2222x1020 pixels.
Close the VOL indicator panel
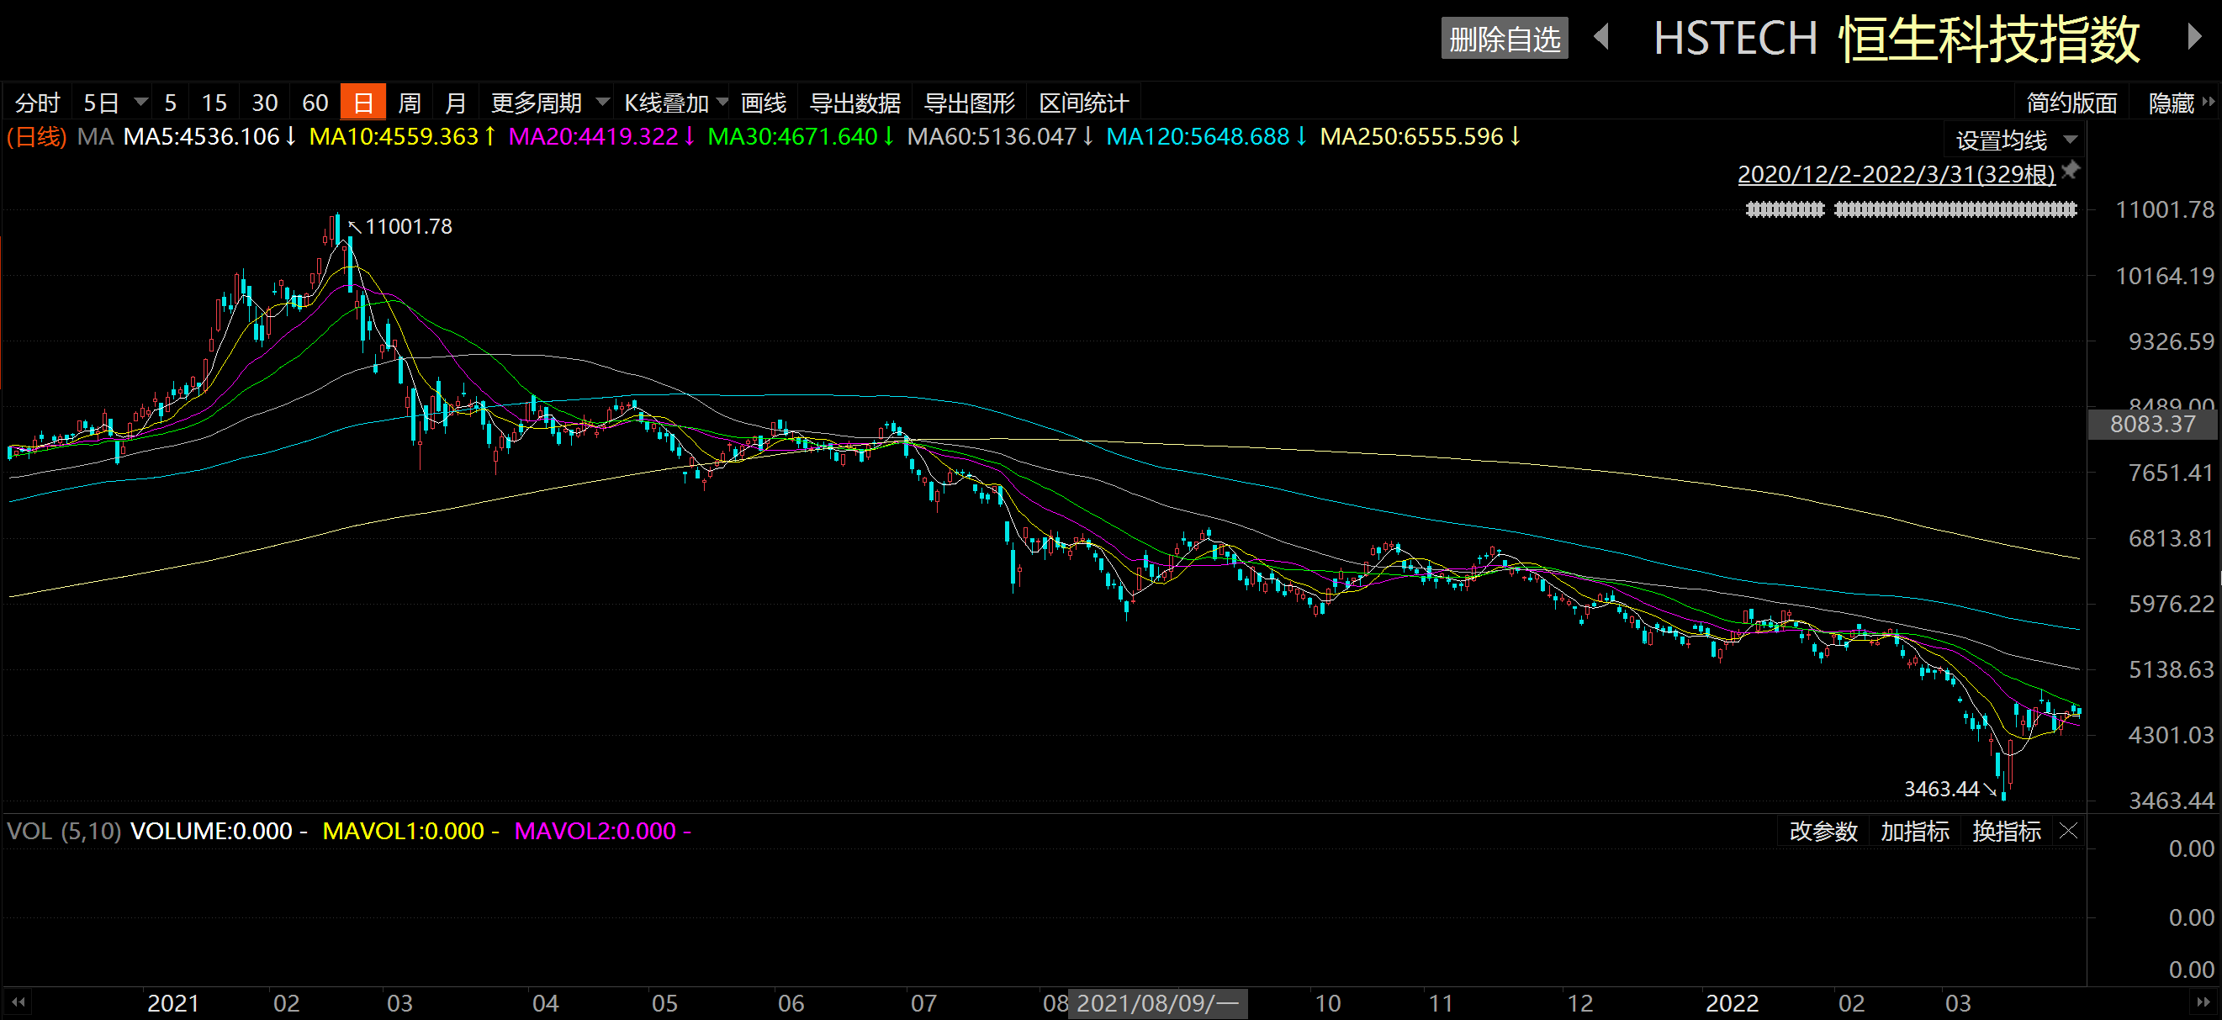pyautogui.click(x=2068, y=831)
